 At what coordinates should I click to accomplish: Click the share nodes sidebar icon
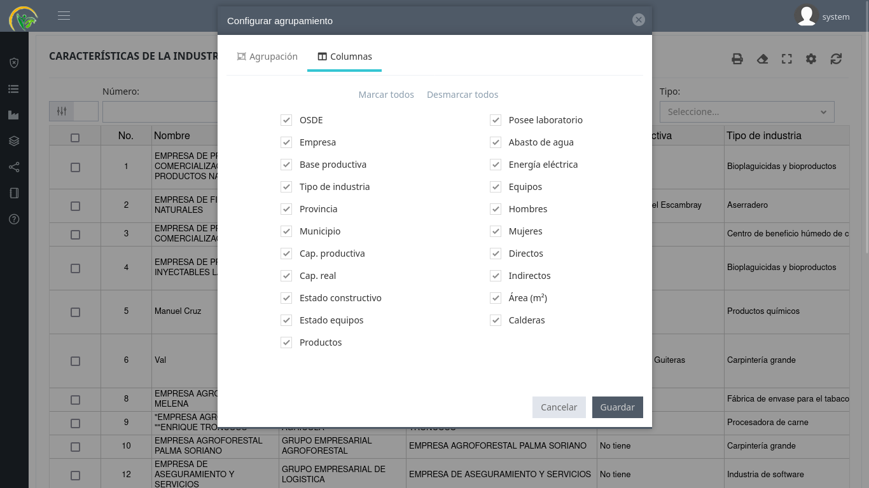pyautogui.click(x=14, y=167)
